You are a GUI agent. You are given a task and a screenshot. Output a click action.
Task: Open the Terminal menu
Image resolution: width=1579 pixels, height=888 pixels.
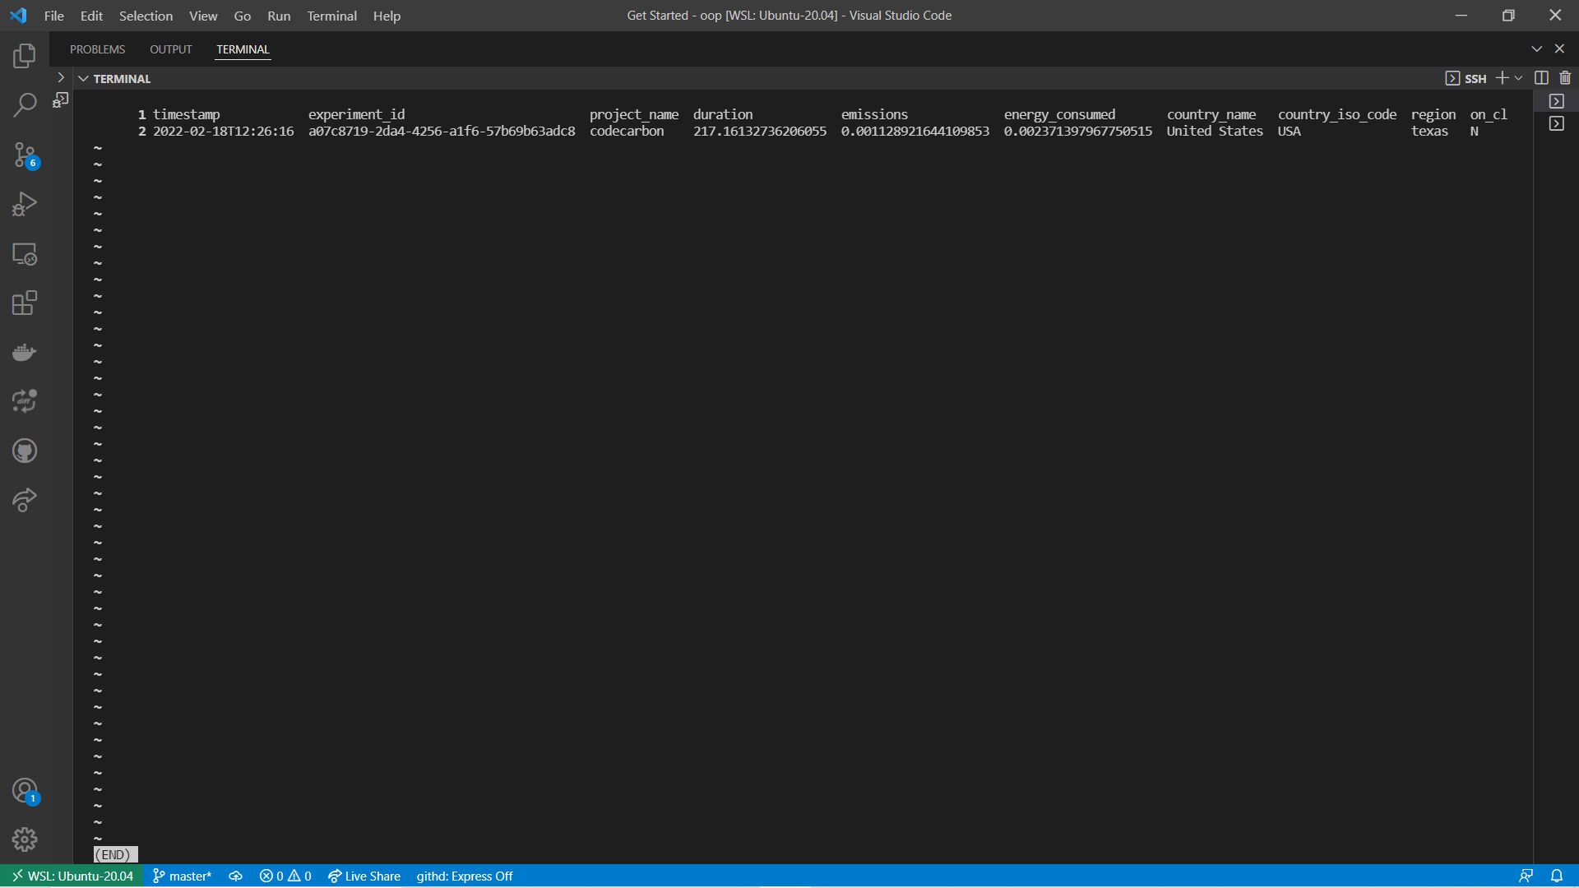[331, 16]
